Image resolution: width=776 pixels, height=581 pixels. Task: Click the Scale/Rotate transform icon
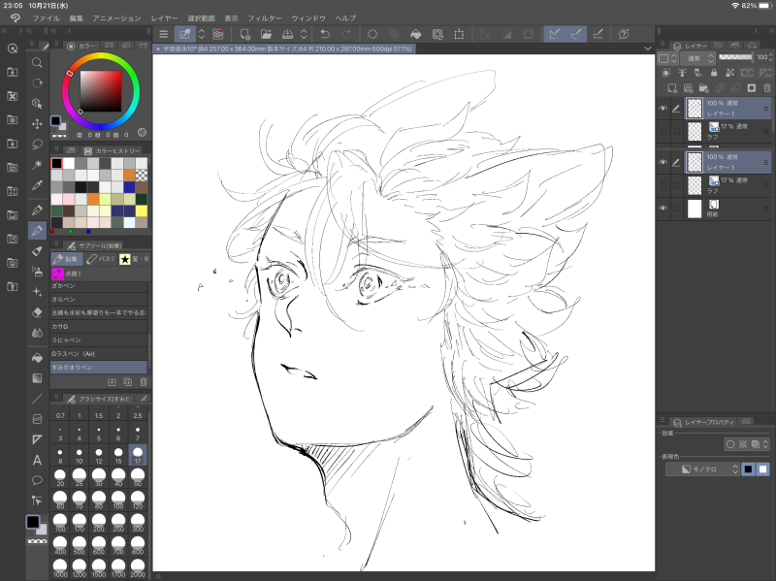(x=459, y=34)
